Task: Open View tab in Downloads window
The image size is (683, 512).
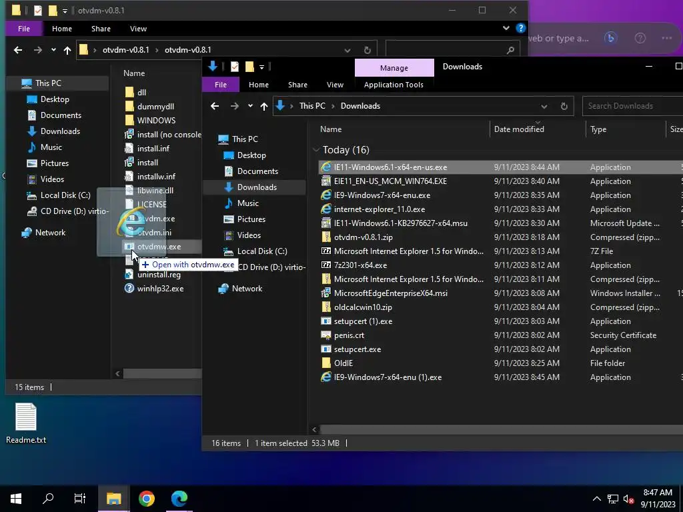Action: [x=335, y=85]
